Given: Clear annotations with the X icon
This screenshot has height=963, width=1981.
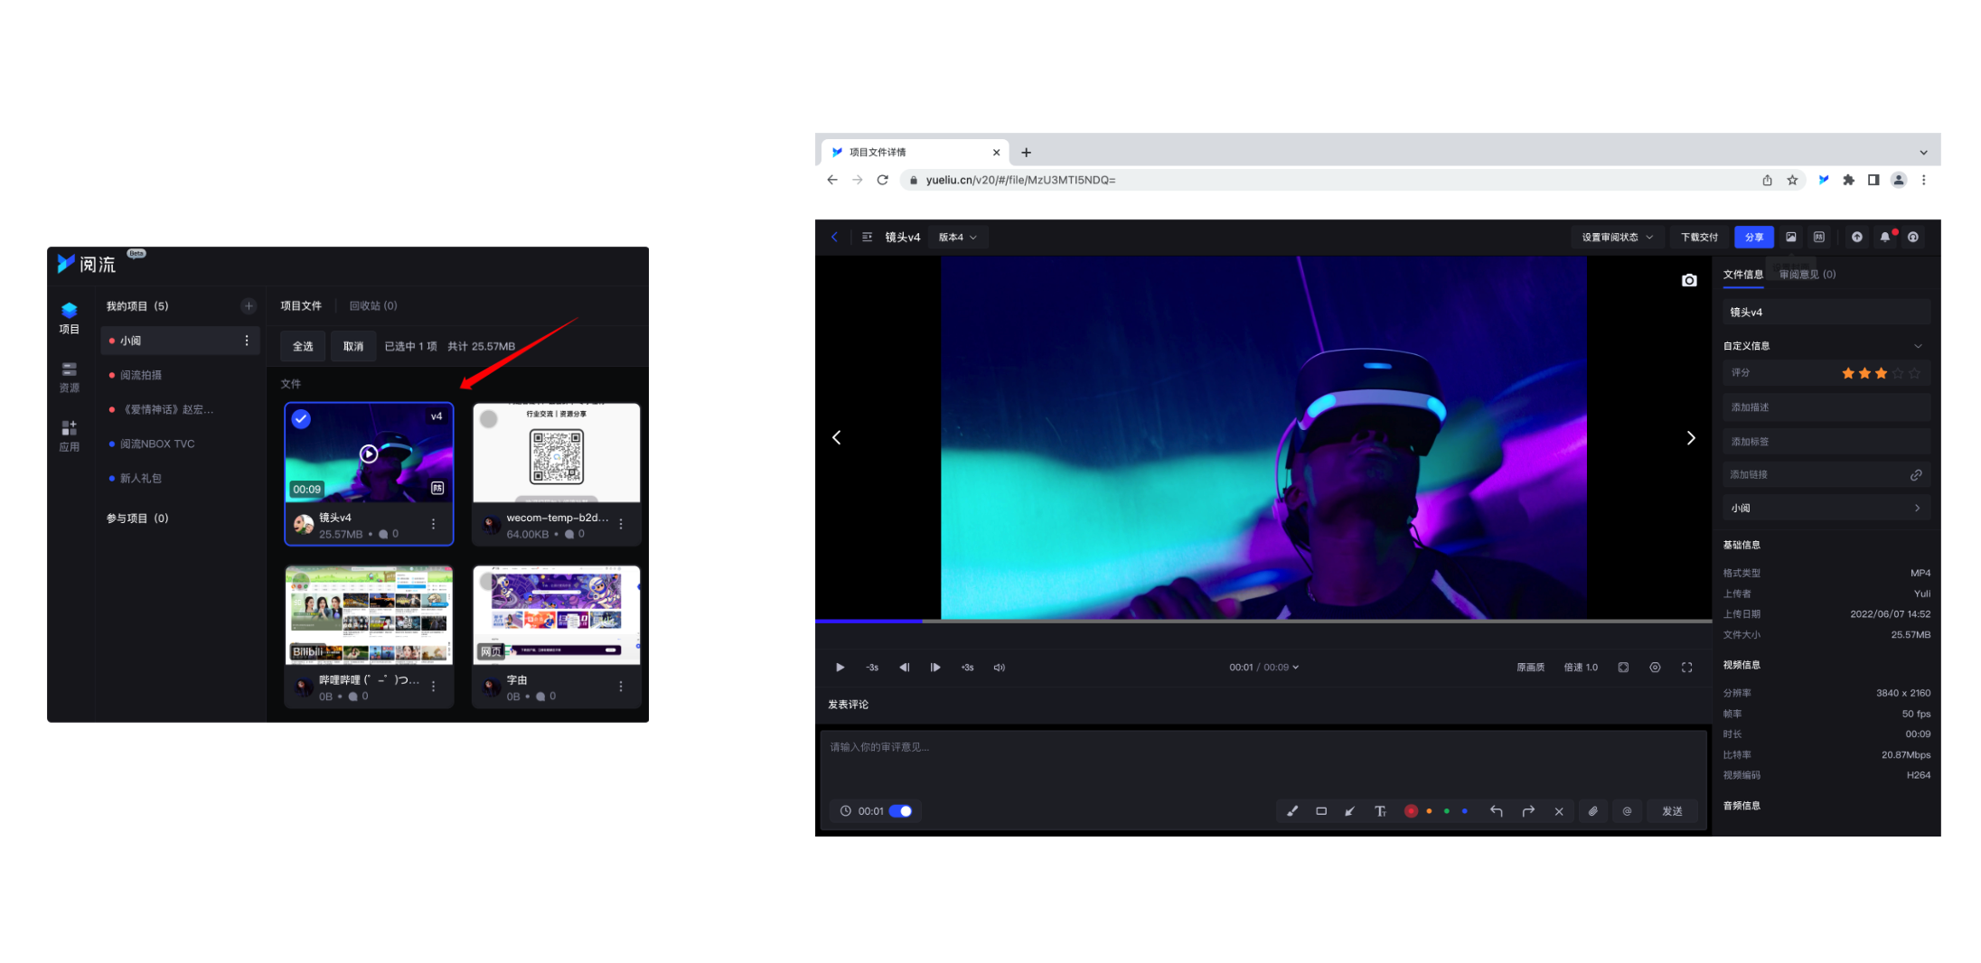Looking at the screenshot, I should 1559,811.
